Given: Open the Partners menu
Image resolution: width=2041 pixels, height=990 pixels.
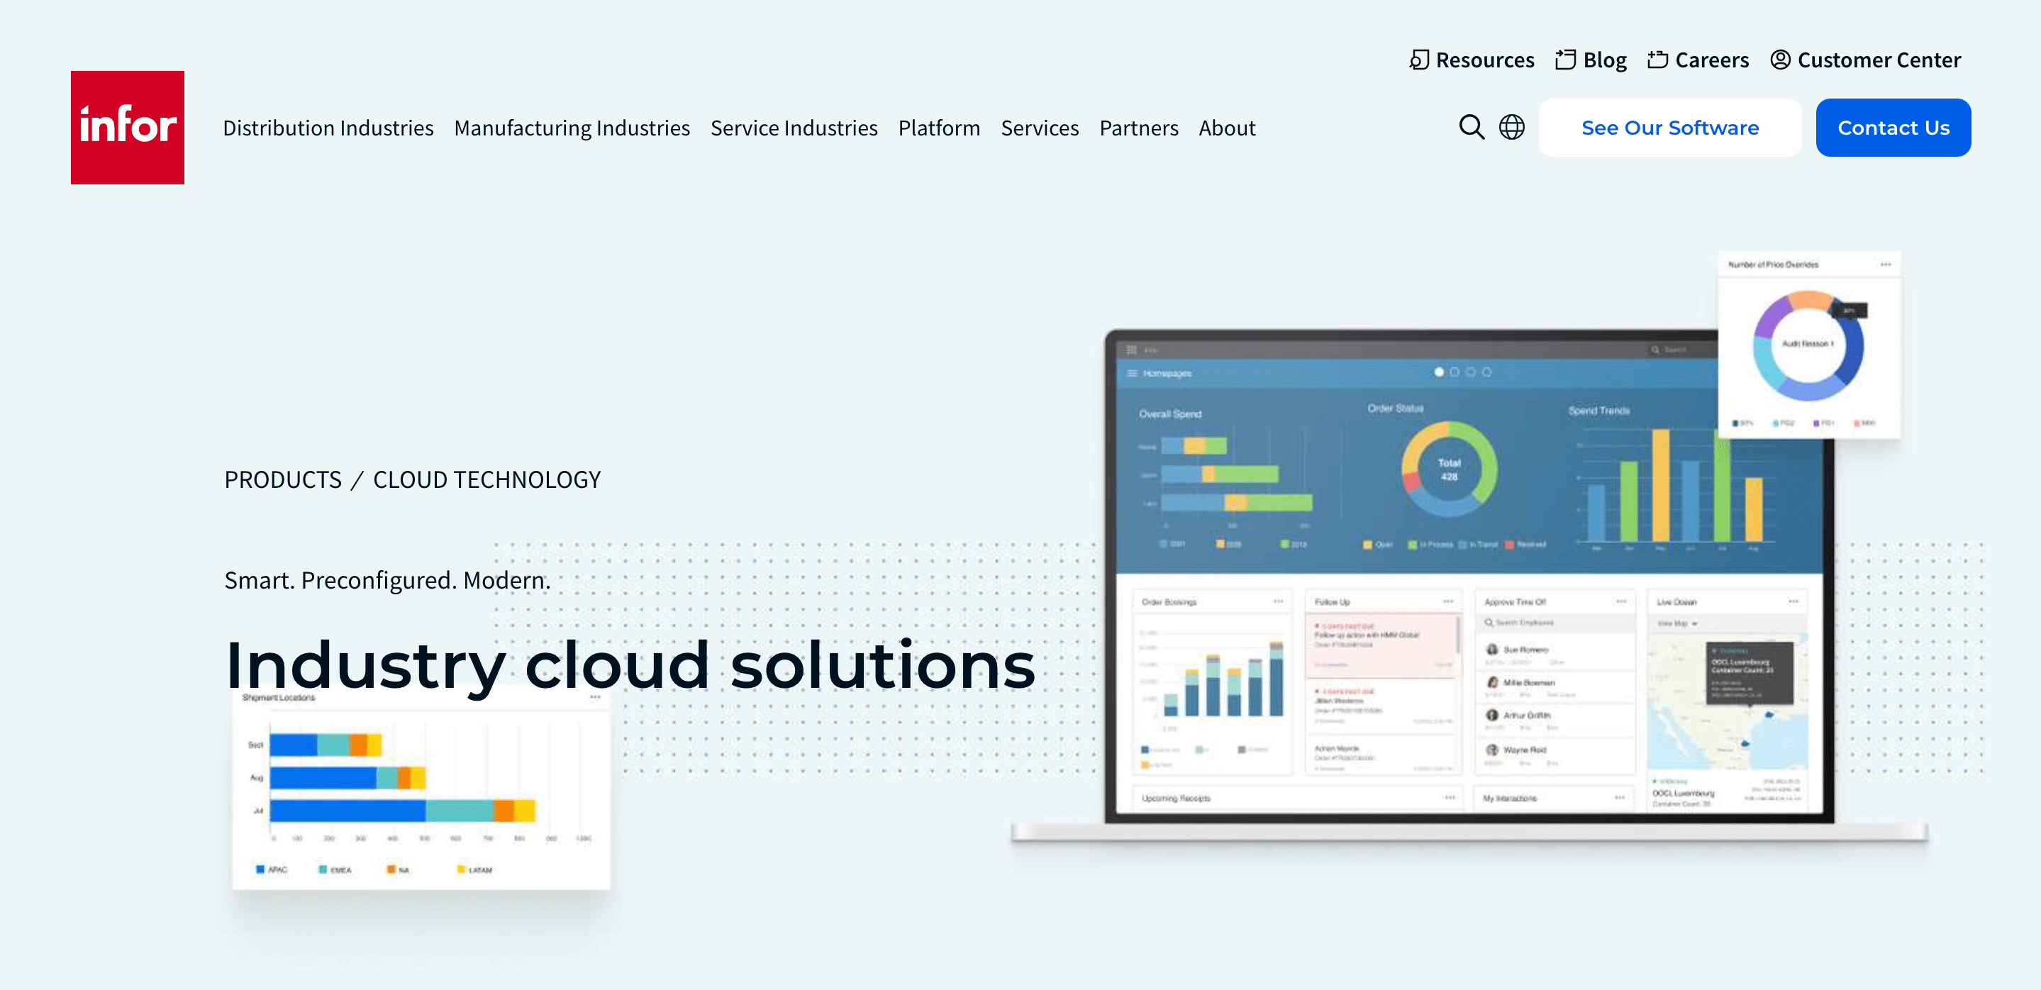Looking at the screenshot, I should tap(1138, 128).
